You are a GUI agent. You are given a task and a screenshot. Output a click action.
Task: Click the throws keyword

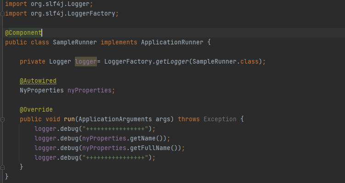tap(188, 119)
